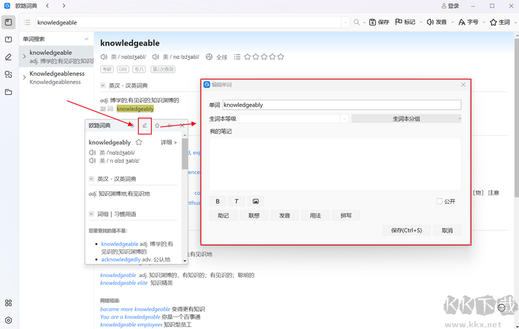Image resolution: width=519 pixels, height=329 pixels.
Task: Click the 拼写 button
Action: pyautogui.click(x=346, y=215)
